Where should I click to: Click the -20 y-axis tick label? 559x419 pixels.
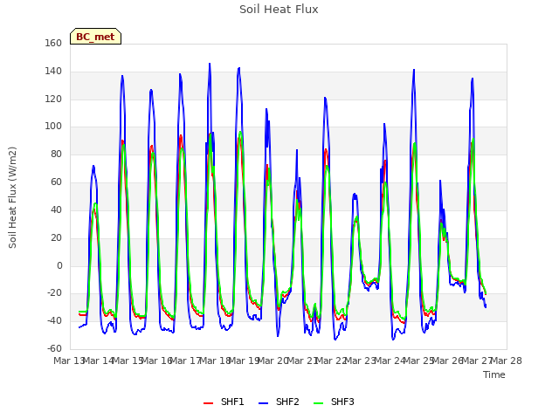click(x=54, y=293)
